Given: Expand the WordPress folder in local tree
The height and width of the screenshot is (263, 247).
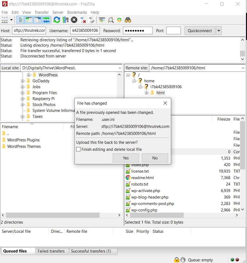Looking at the screenshot, I should 29,75.
